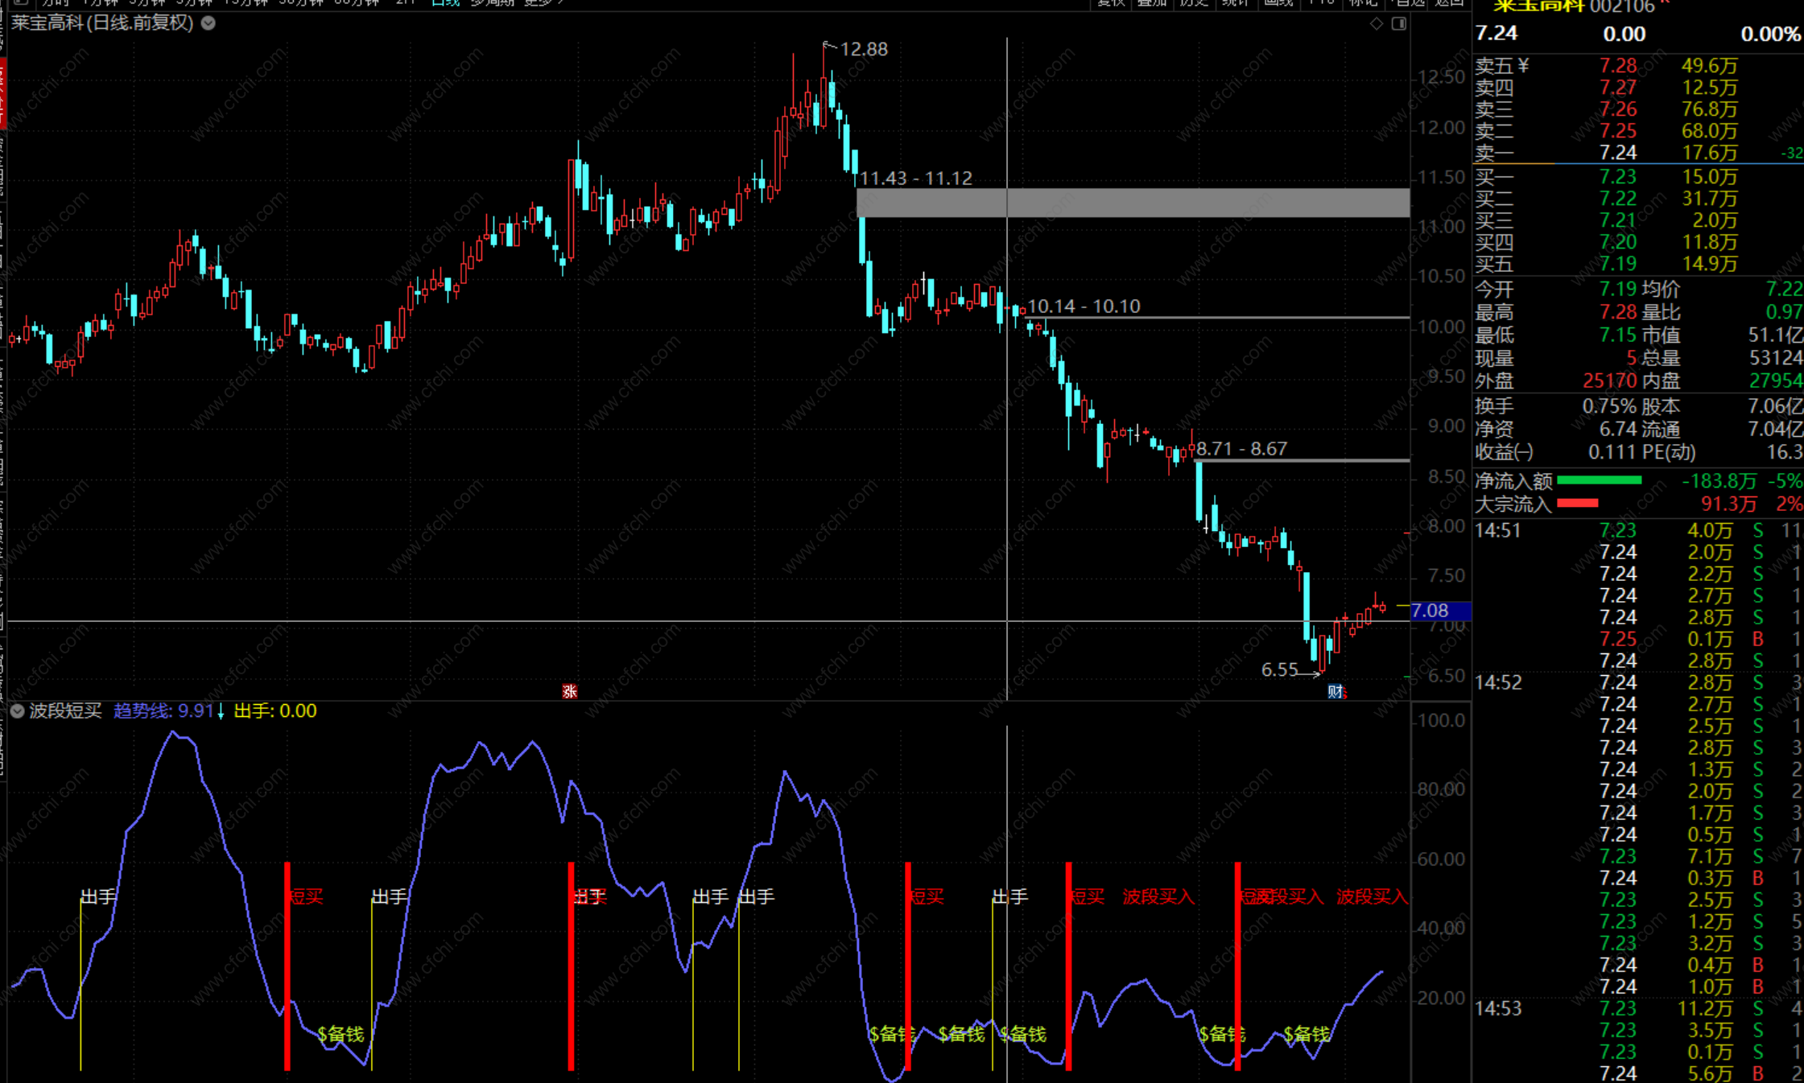This screenshot has width=1804, height=1083.
Task: Click the ¥ icon next to 卖五
Action: click(1523, 66)
